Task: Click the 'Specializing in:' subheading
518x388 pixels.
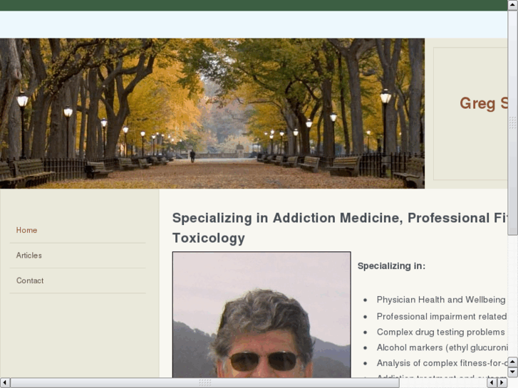Action: [391, 266]
